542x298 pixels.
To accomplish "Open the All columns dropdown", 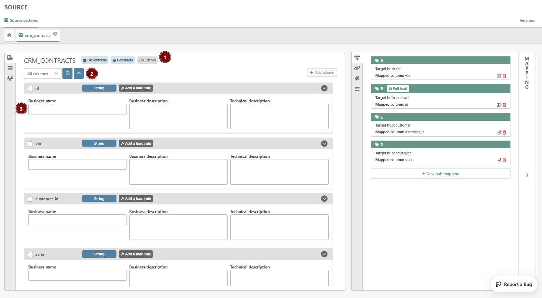I will tap(43, 73).
